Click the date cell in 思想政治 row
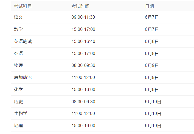Image resolution: width=194 pixels, height=134 pixels. [x=152, y=77]
